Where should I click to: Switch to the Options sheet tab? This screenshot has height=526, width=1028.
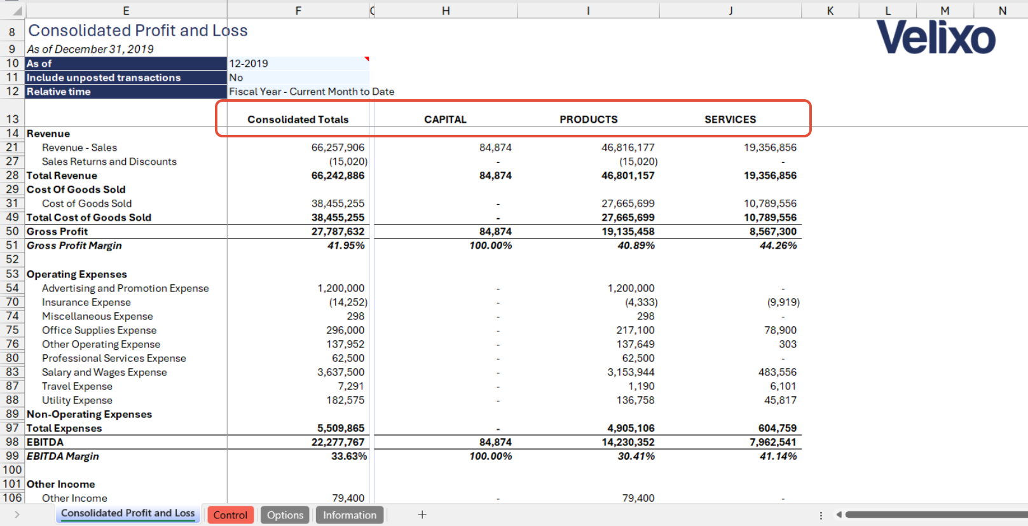[x=285, y=515]
